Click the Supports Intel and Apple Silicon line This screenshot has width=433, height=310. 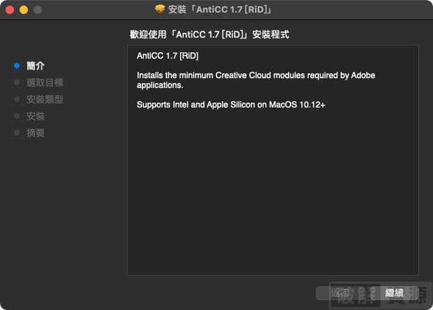point(231,105)
